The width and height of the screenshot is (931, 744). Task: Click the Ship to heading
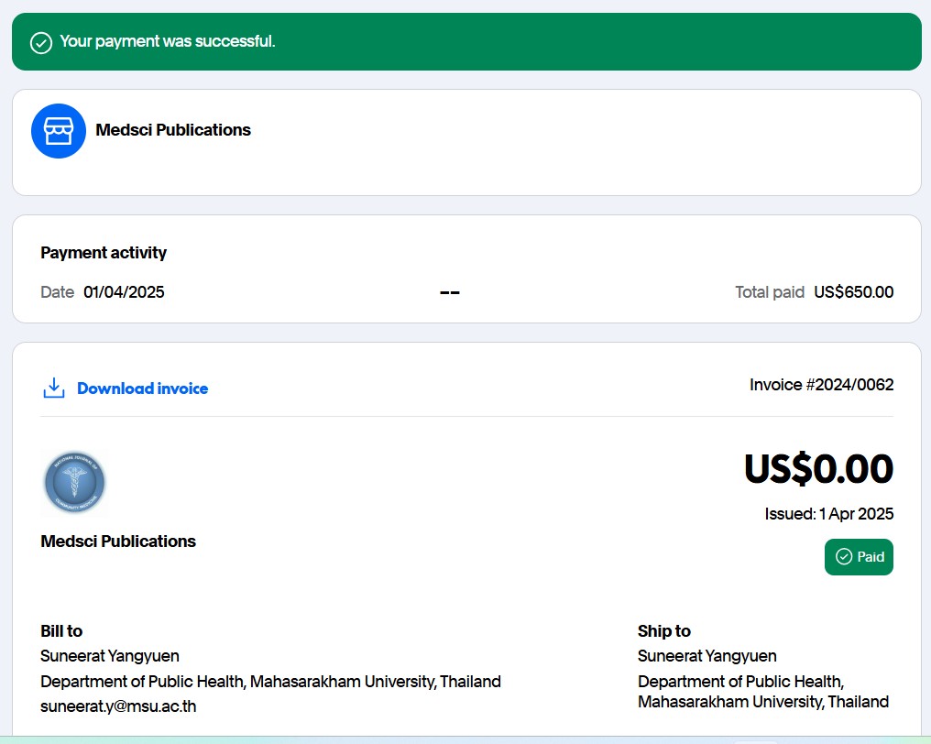click(x=664, y=631)
